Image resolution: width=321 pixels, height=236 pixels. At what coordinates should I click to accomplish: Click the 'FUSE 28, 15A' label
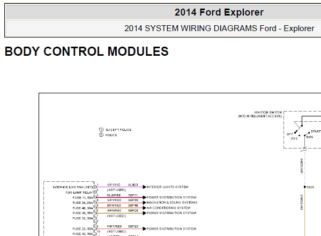click(x=83, y=213)
